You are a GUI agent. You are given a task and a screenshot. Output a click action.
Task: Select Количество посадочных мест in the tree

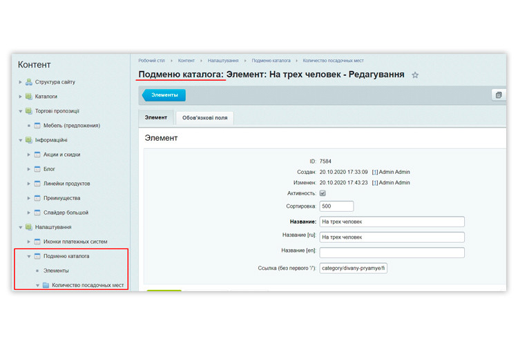click(x=88, y=285)
